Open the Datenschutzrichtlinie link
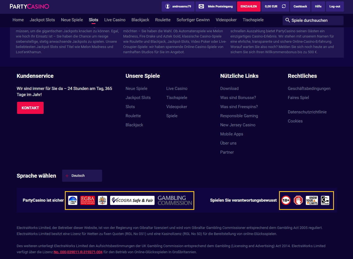 click(307, 112)
